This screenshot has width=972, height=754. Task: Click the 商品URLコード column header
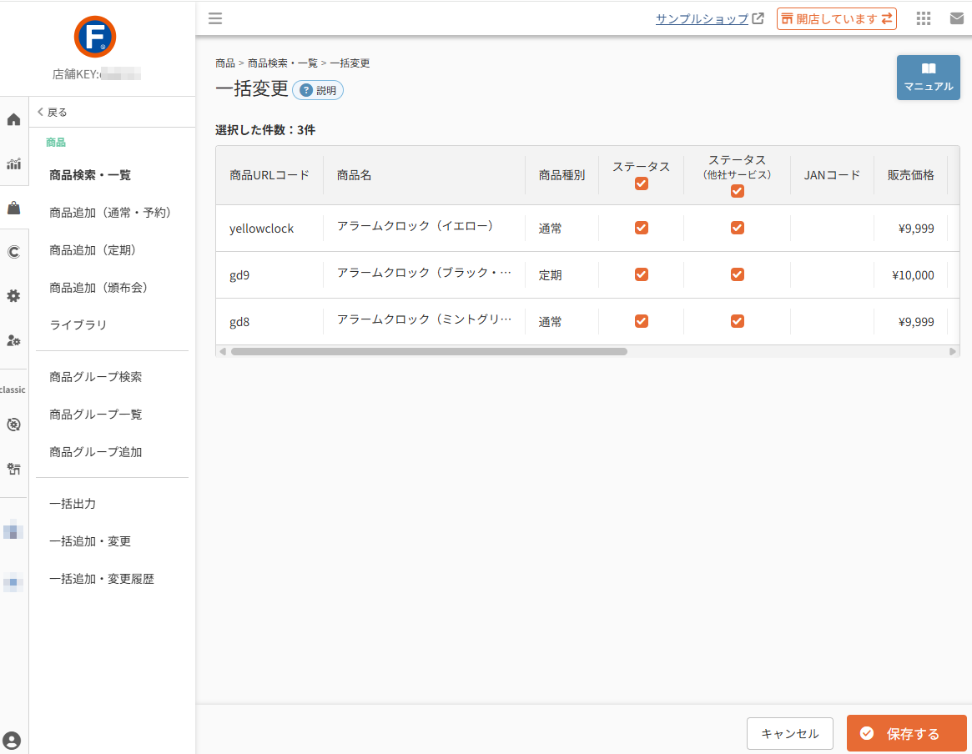(269, 175)
